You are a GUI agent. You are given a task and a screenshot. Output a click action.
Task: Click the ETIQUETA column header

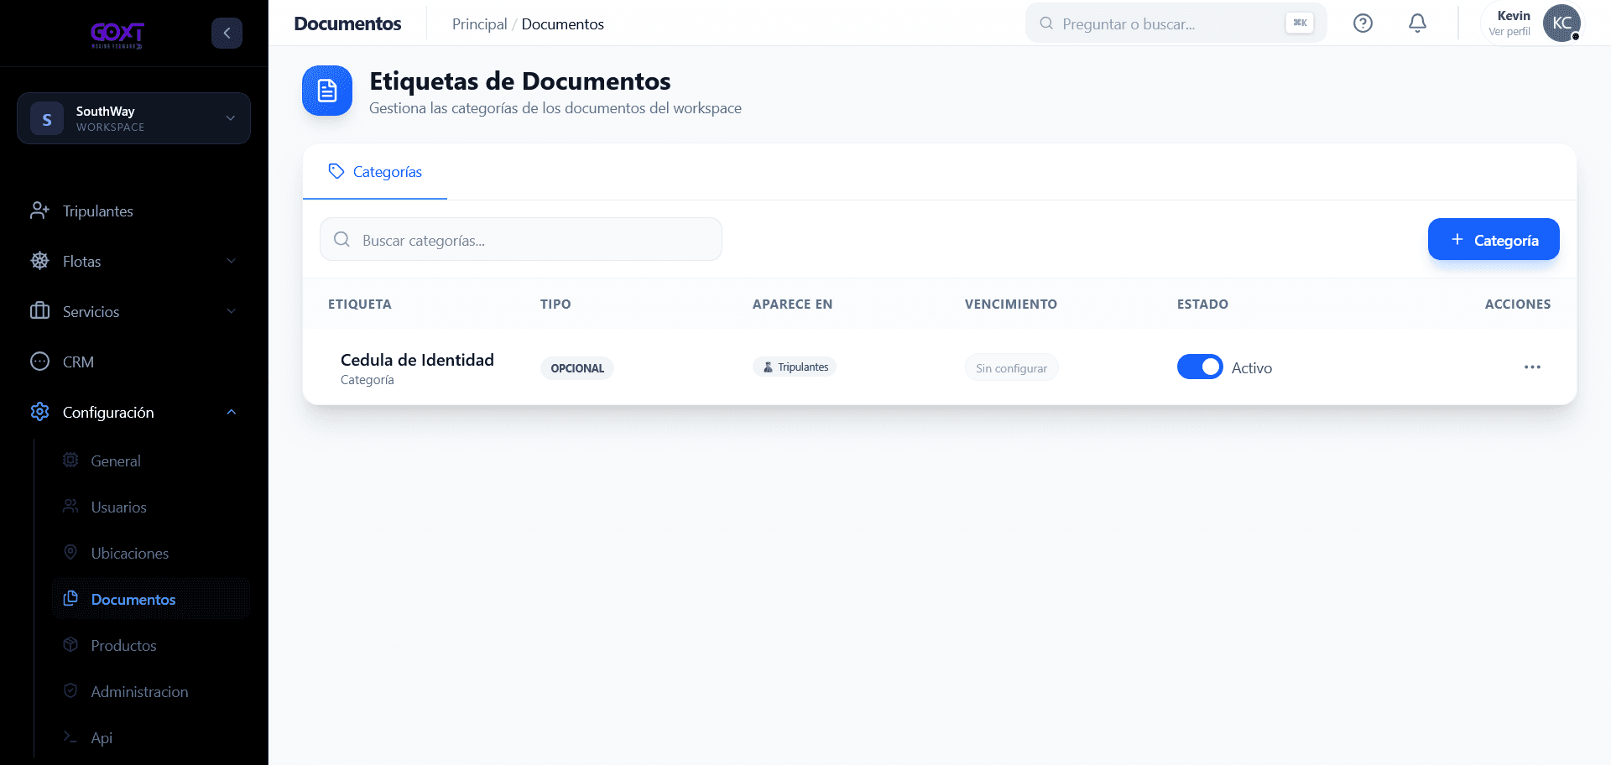359,304
